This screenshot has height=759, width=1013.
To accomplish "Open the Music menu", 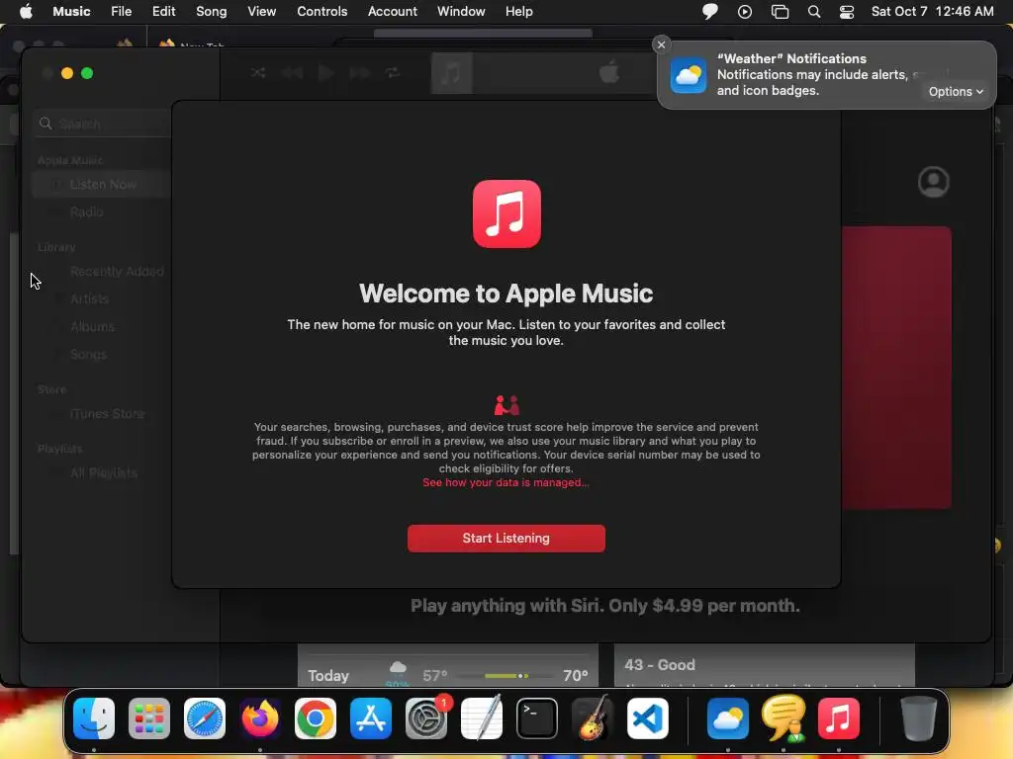I will pos(71,11).
